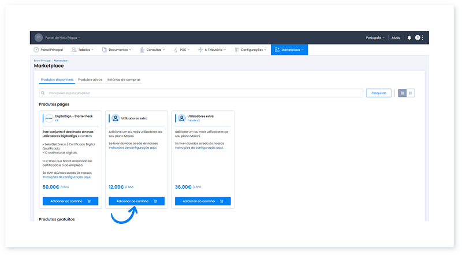This screenshot has height=255, width=462.
Task: Switch to the Produtos ativos tab
Action: [x=90, y=79]
